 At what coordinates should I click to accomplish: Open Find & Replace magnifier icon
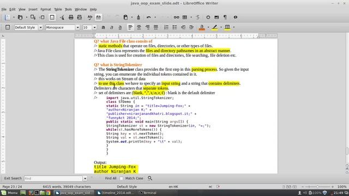pos(150,178)
